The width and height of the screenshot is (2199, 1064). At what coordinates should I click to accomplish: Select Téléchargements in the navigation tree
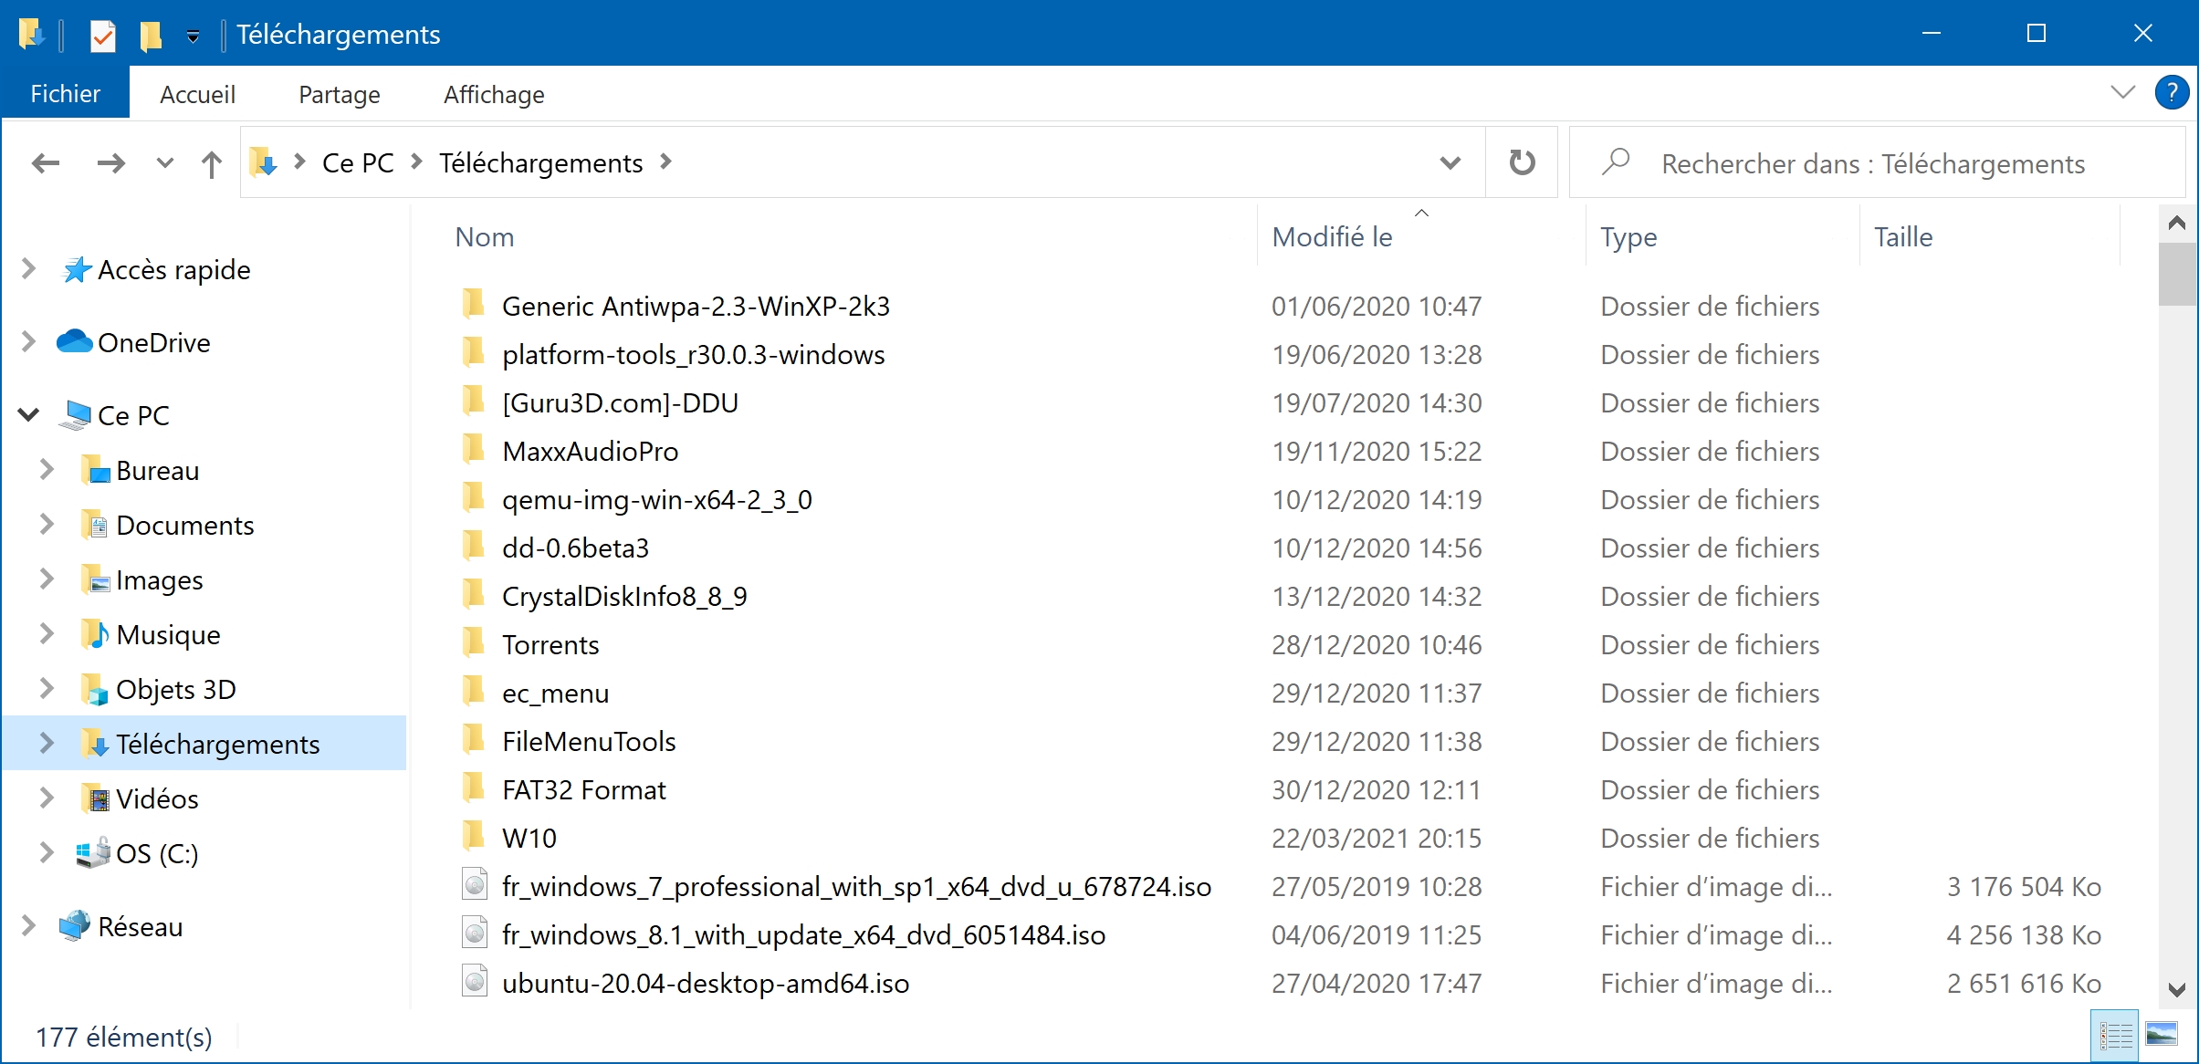(x=217, y=744)
